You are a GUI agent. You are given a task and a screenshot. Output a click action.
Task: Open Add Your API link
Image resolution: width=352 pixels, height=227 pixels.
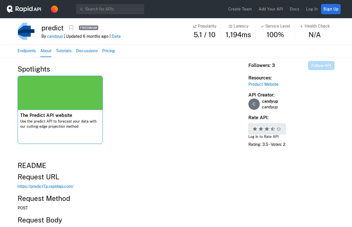(x=271, y=9)
